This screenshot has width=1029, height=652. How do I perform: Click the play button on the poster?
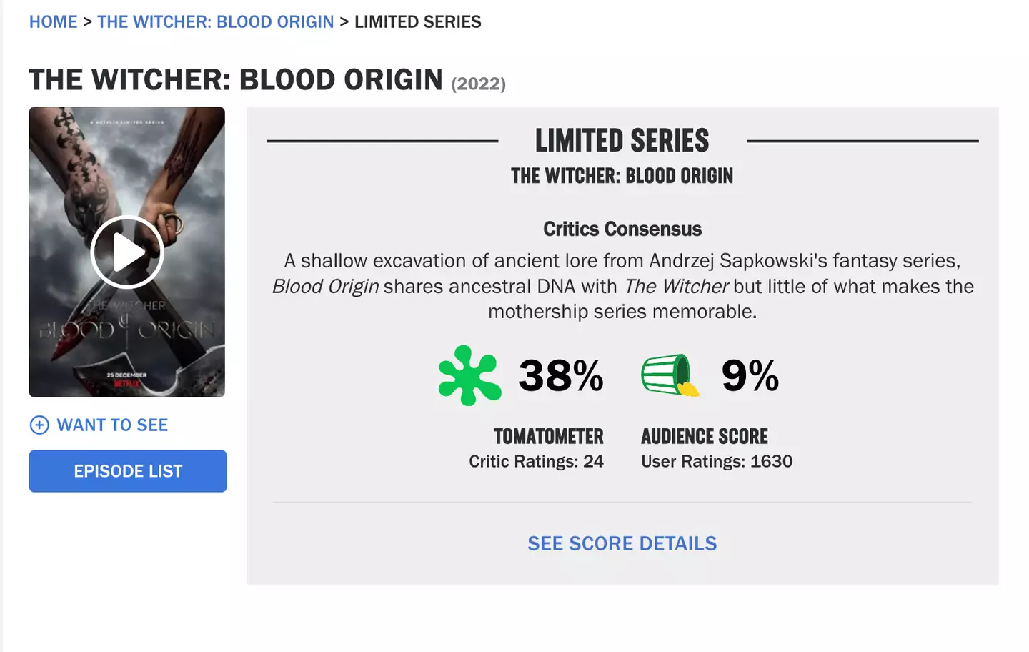(127, 252)
